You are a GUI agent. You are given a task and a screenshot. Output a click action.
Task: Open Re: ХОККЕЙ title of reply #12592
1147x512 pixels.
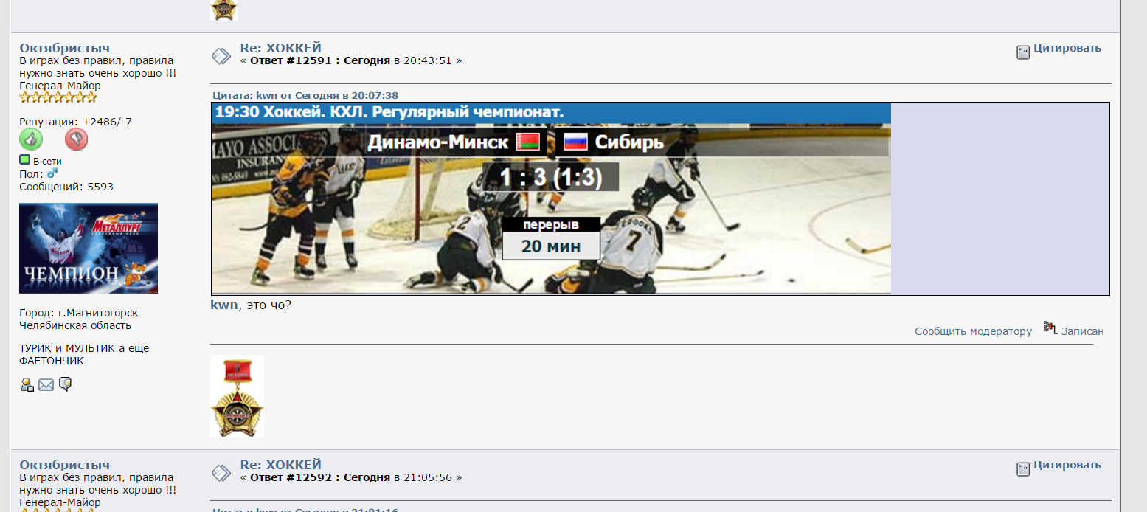[x=281, y=465]
